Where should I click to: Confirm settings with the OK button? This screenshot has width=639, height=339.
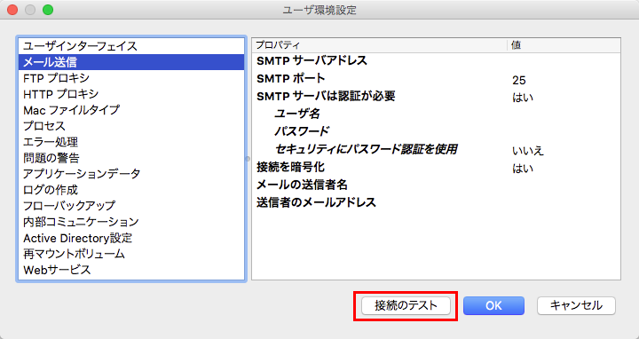coord(493,305)
